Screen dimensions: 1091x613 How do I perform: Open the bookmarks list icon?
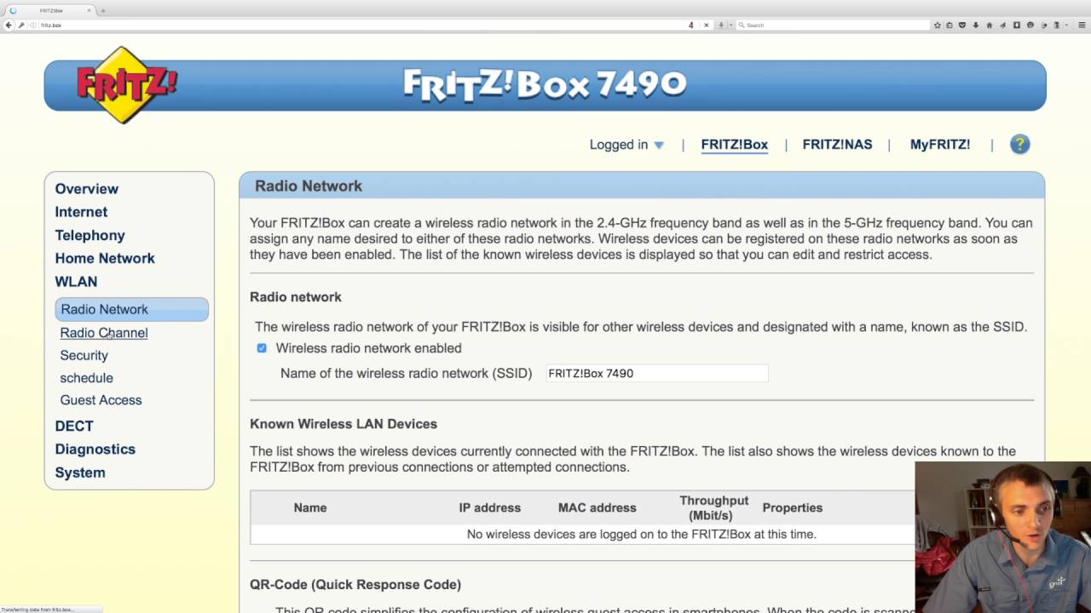pyautogui.click(x=950, y=25)
